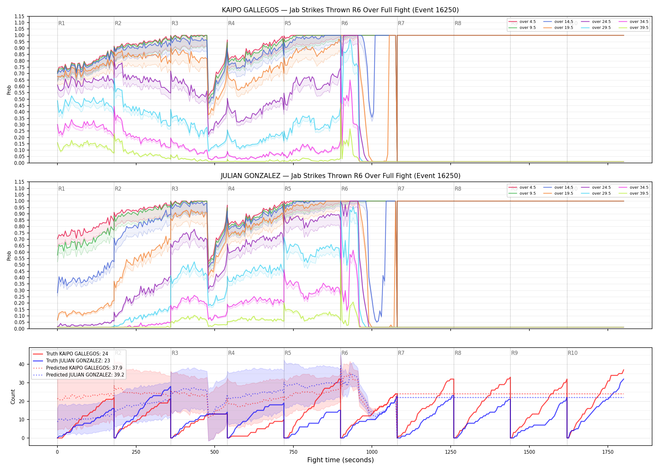The image size is (659, 471).
Task: Click the 40 tick on Count axis
Action: coord(21,365)
